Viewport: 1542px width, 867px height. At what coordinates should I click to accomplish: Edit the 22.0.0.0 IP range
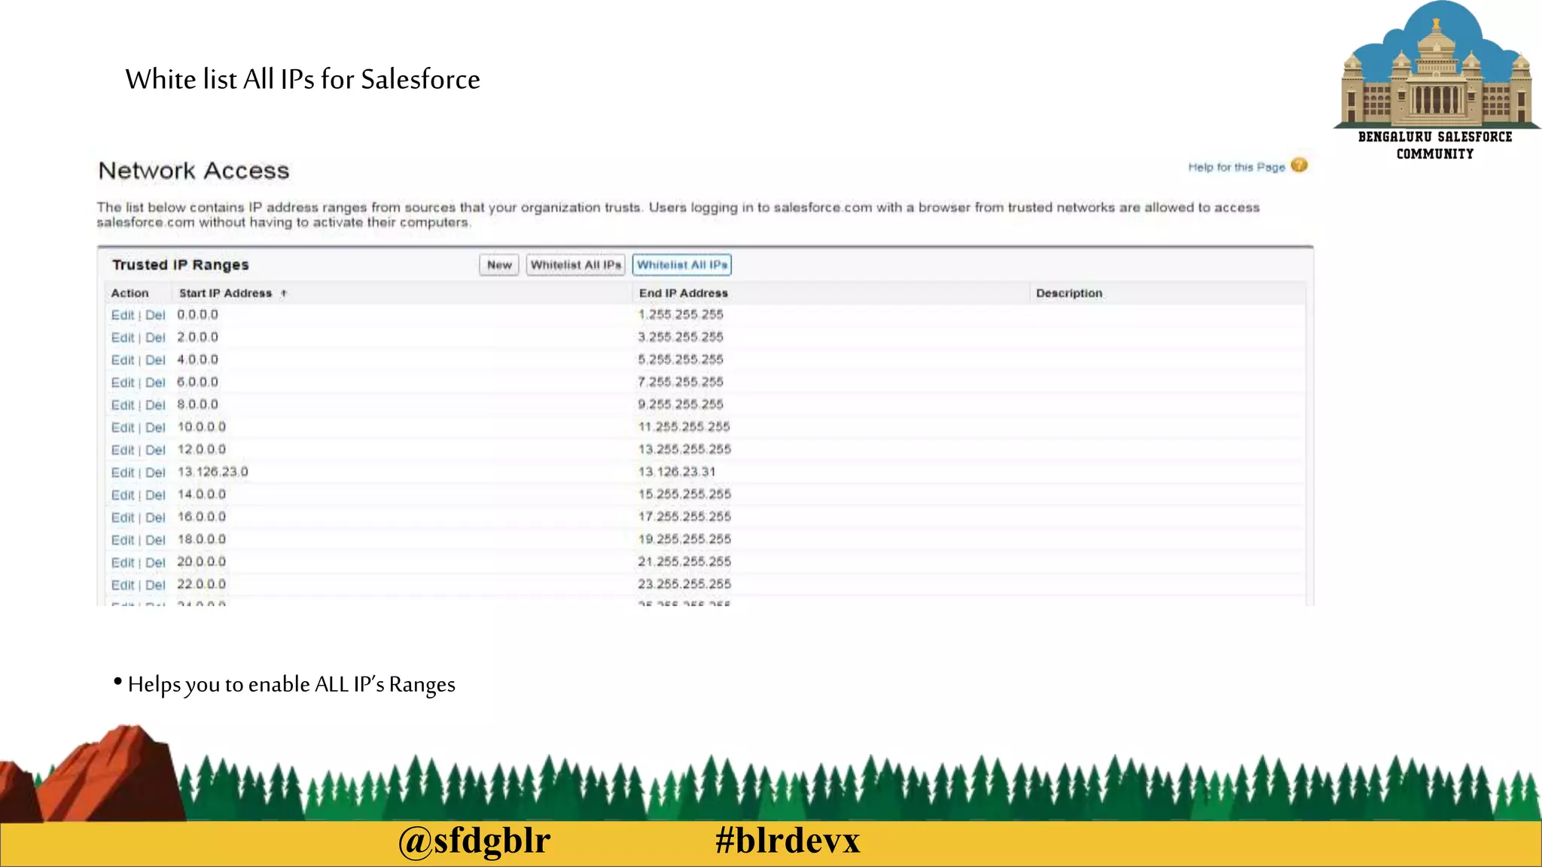(x=123, y=586)
